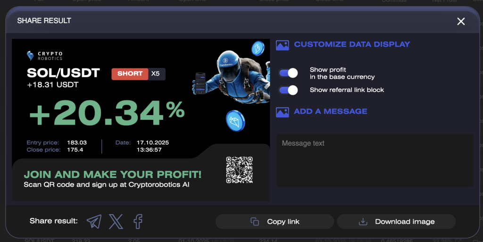Focus the Message text input field
Viewport: 483px width, 242px height.
pos(375,160)
